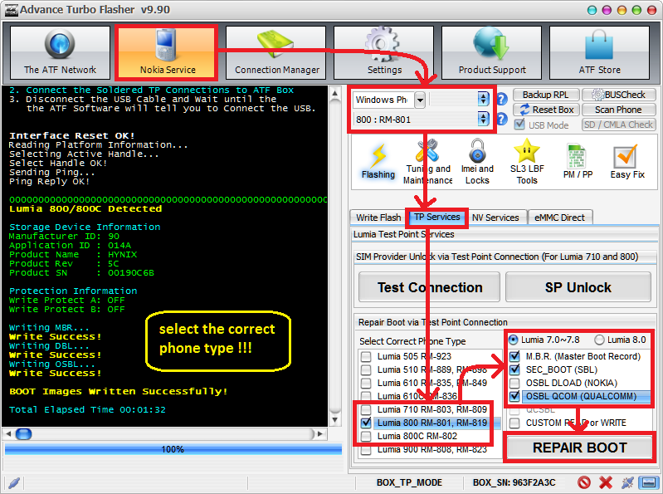
Task: Click the app logo in title bar
Action: (12, 10)
